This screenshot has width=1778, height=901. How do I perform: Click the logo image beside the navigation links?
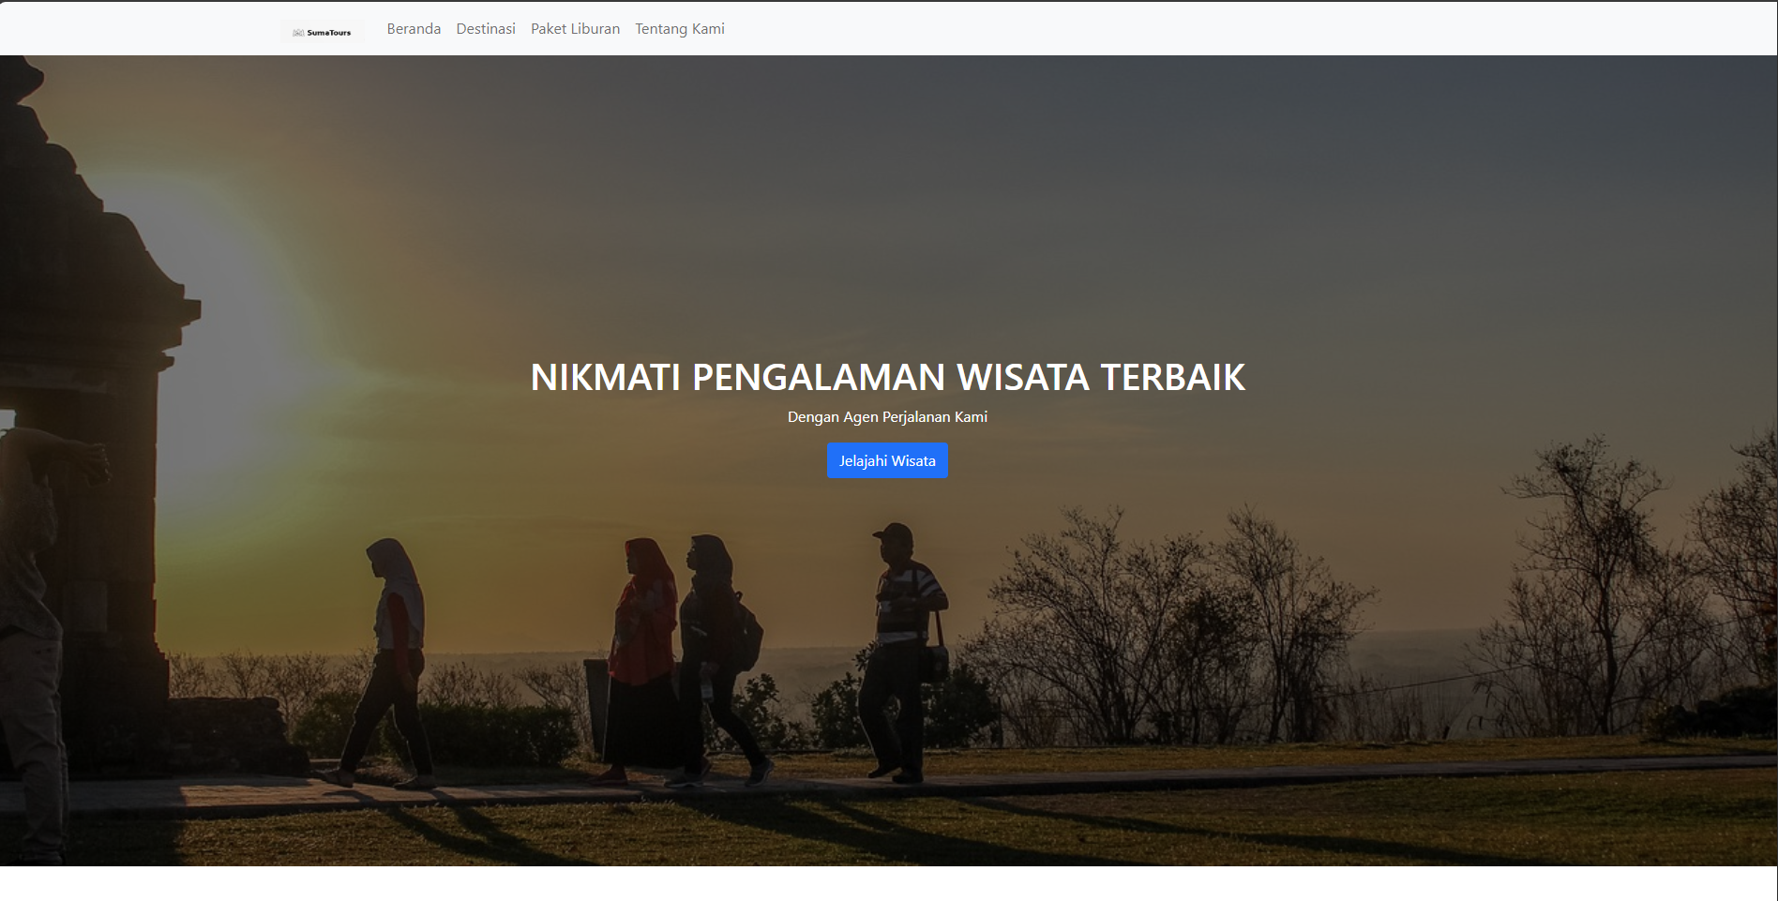[x=323, y=29]
